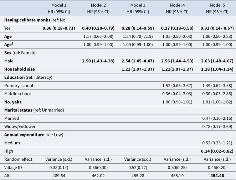This screenshot has width=236, height=180.
Task: Select the Age row label
Action: [x=8, y=36]
